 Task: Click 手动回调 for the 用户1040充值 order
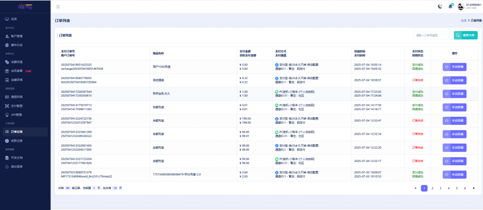coord(454,67)
